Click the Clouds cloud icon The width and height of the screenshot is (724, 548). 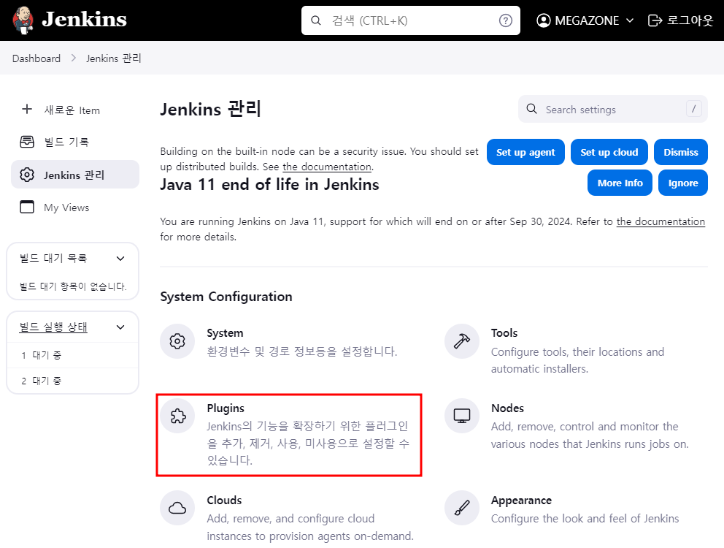point(177,509)
